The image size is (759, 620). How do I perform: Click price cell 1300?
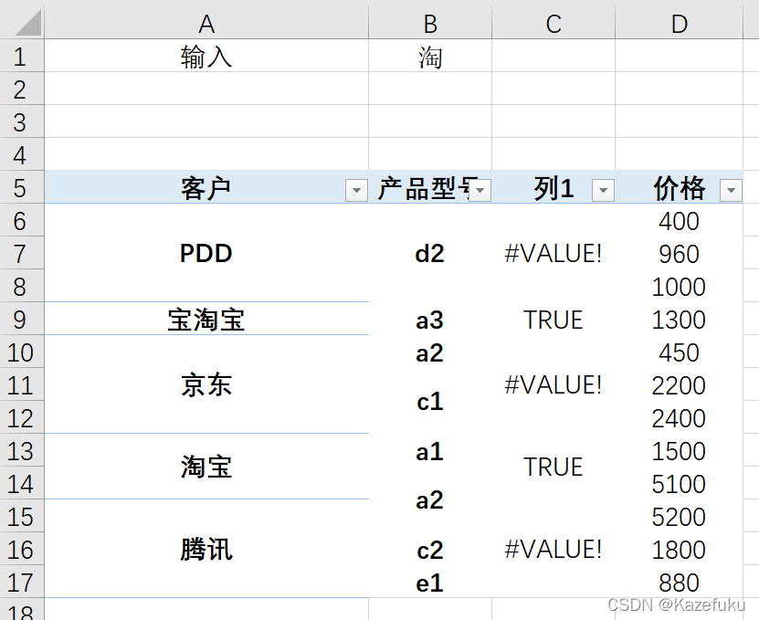[680, 319]
